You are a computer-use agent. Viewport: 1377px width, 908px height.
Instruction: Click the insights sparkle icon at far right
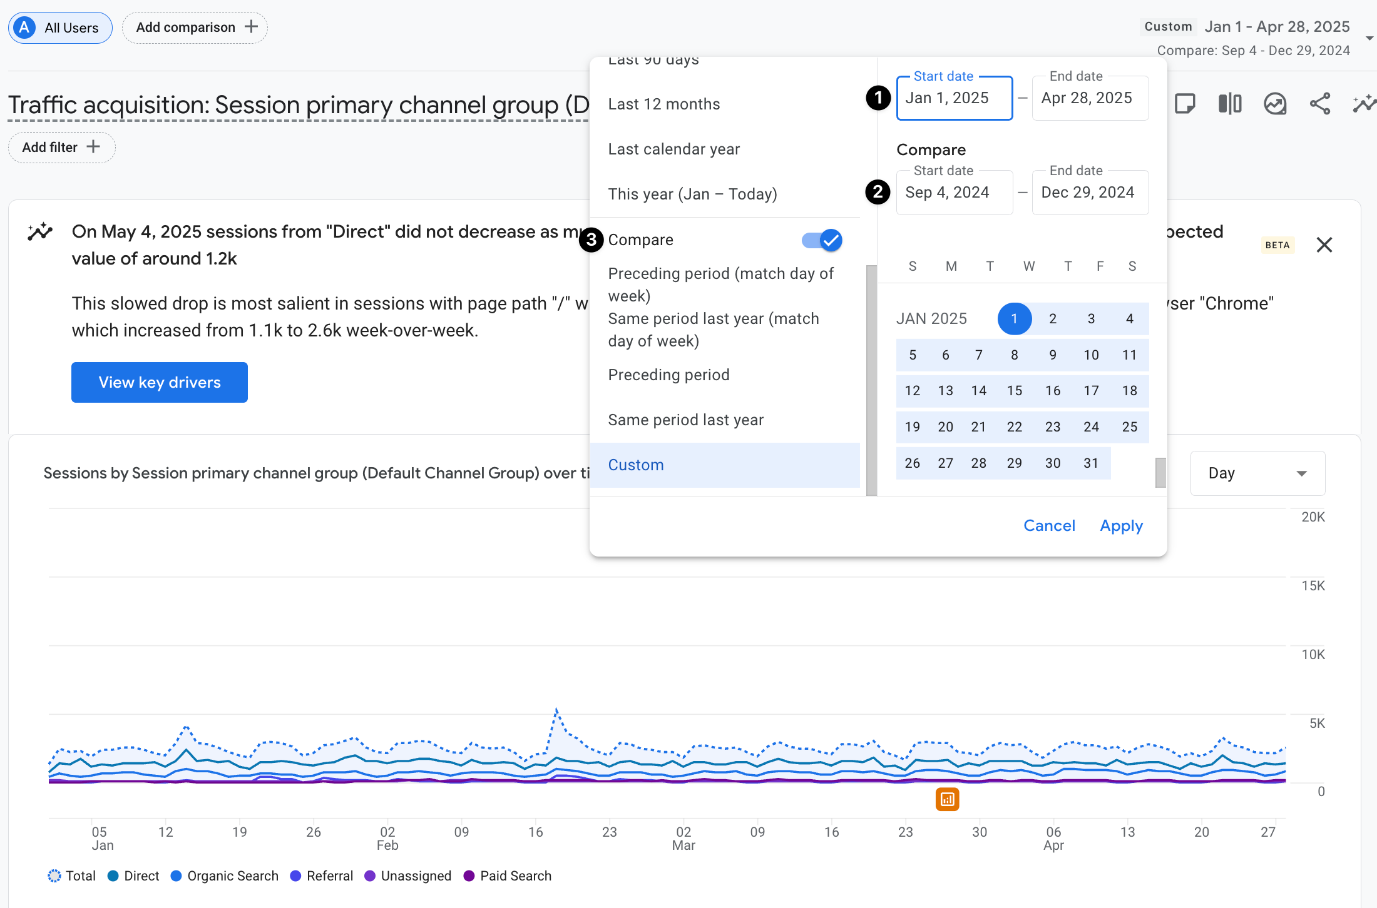[x=1364, y=104]
